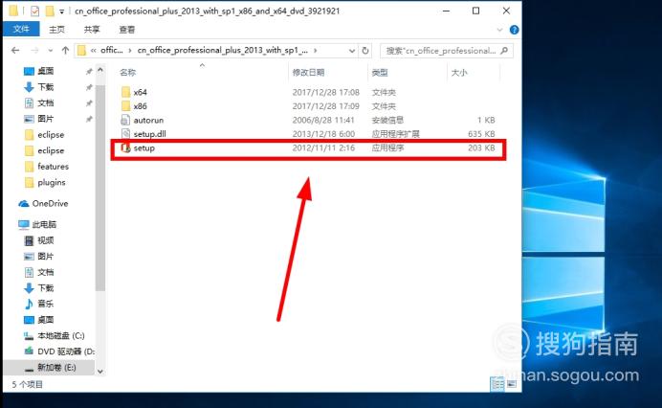The width and height of the screenshot is (662, 408).
Task: Click the folder icon in title bar
Action: (x=13, y=11)
